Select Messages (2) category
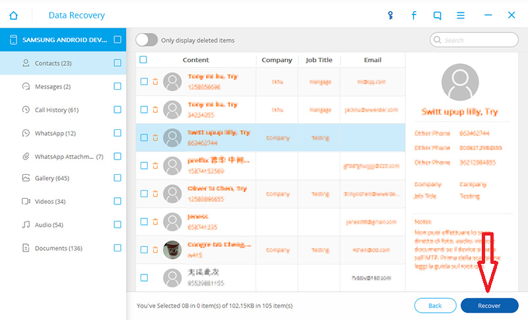Viewport: 528px width, 320px height. point(63,86)
